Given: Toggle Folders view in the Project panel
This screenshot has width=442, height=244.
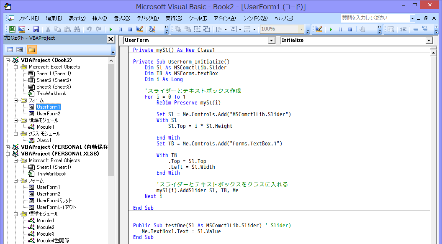Looking at the screenshot, I should coord(31,50).
